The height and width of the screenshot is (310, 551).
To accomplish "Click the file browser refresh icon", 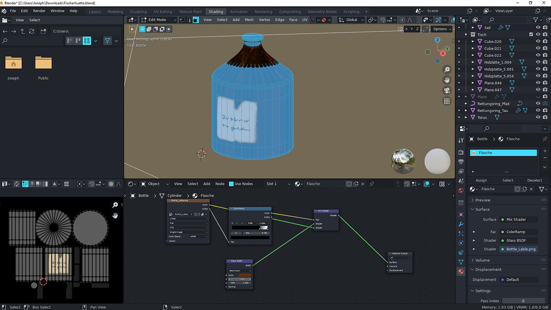I will click(31, 31).
